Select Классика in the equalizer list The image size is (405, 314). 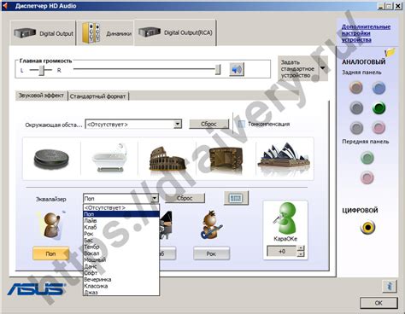(121, 286)
